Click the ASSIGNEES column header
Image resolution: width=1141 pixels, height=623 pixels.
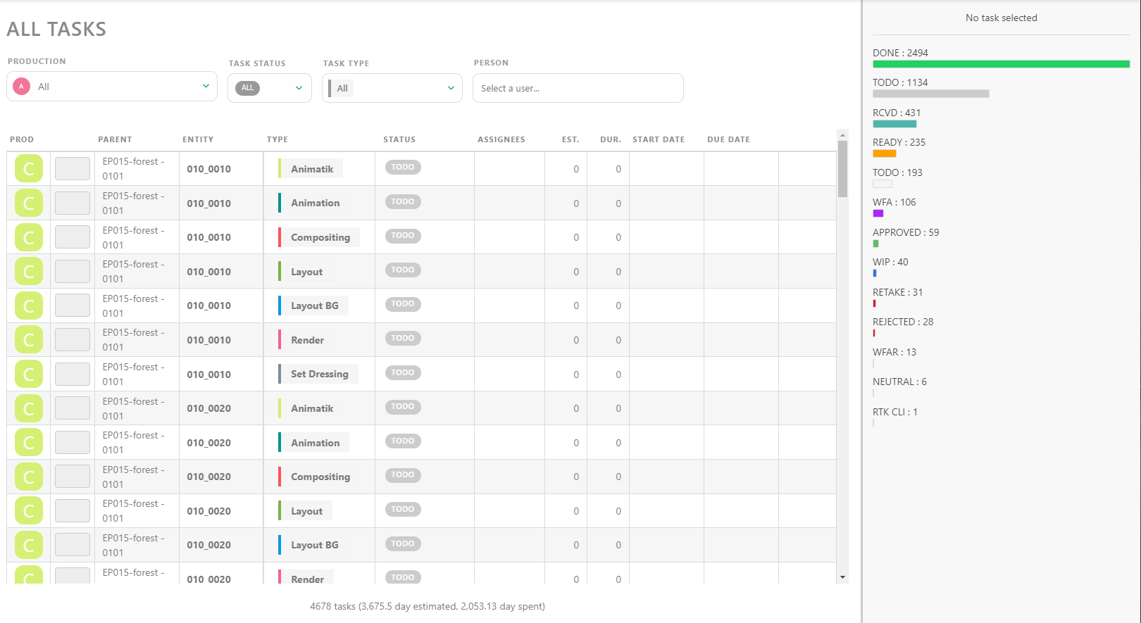[501, 139]
